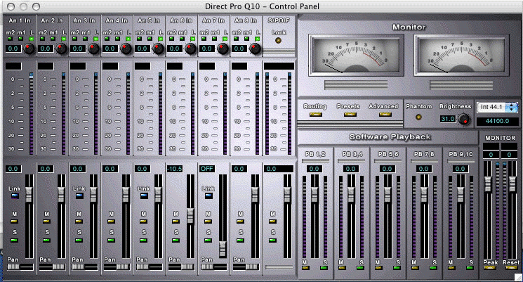Click the Brightness knob
The image size is (523, 282).
tap(463, 119)
